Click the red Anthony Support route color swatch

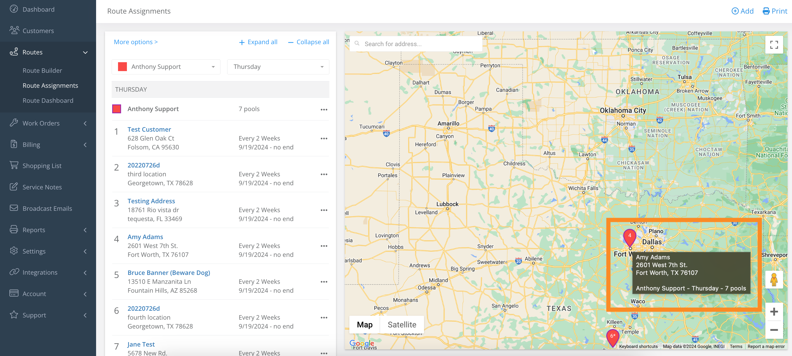[117, 109]
